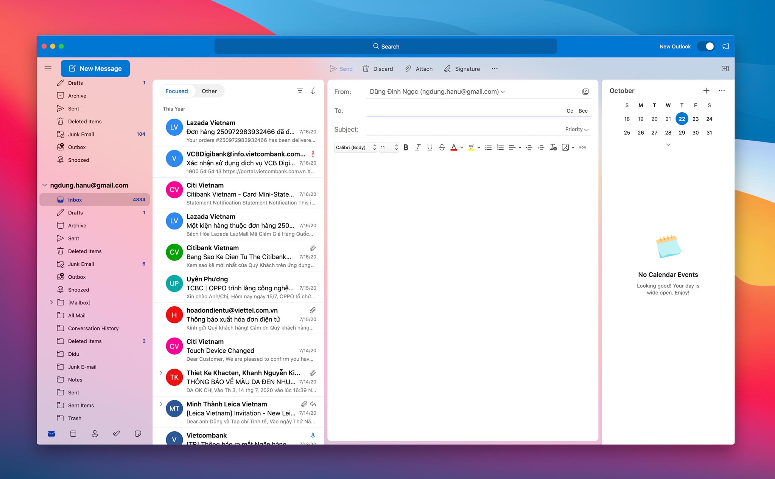
Task: Expand the [Mailbox] folder
Action: 51,302
